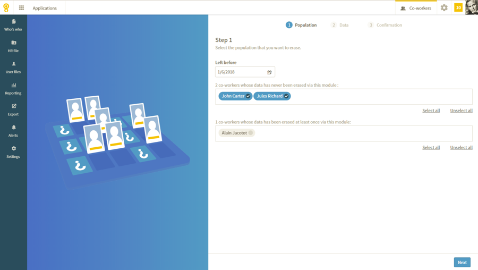Screen dimensions: 478x270
Task: Deselect the Jules Richard chip
Action: (x=272, y=96)
